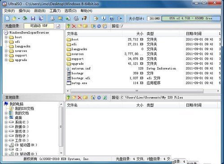Image resolution: width=224 pixels, height=164 pixels.
Task: Select setup.exe in disc file list
Action: point(79,83)
